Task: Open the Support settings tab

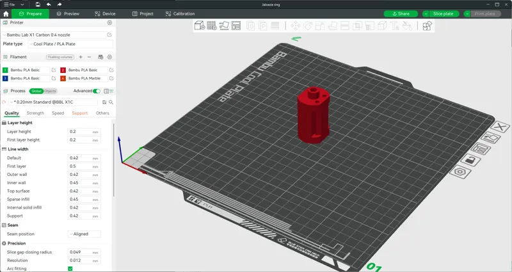Action: [79, 113]
